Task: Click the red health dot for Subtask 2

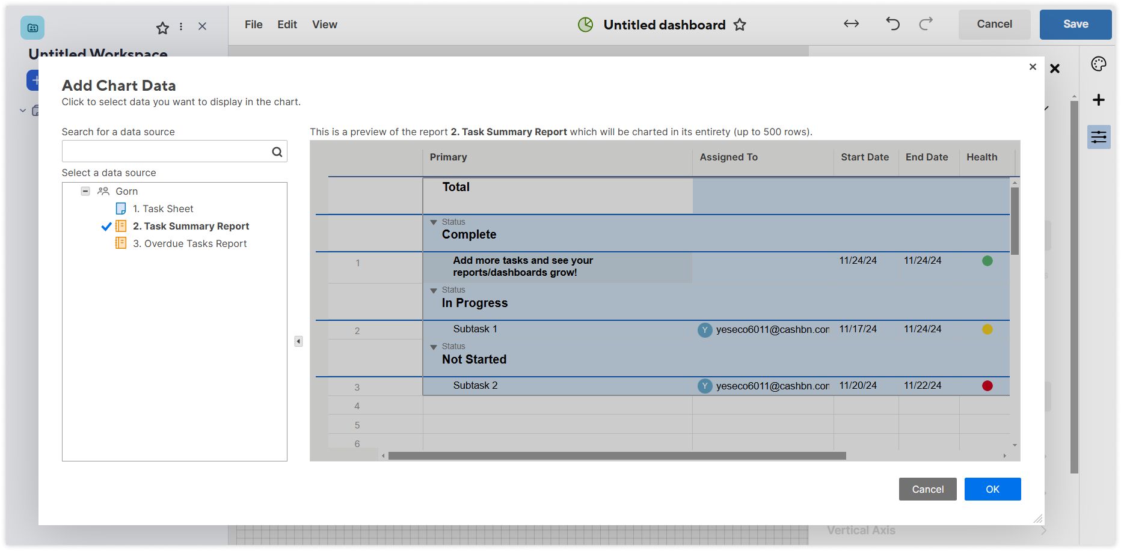Action: (x=987, y=386)
